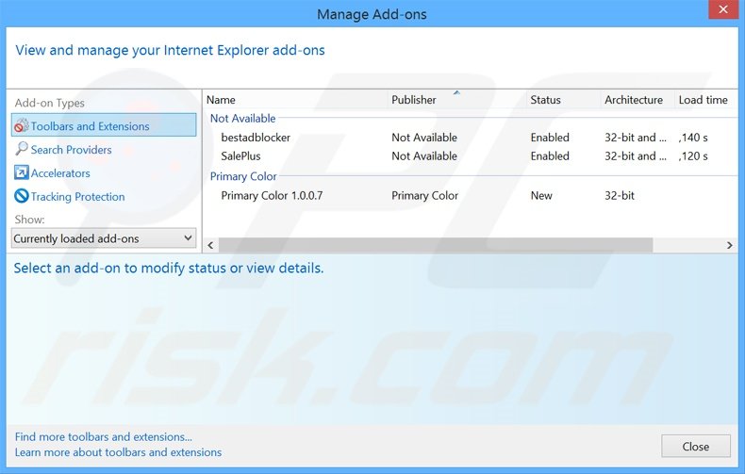745x474 pixels.
Task: Open Find more toolbars and extensions link
Action: 104,437
